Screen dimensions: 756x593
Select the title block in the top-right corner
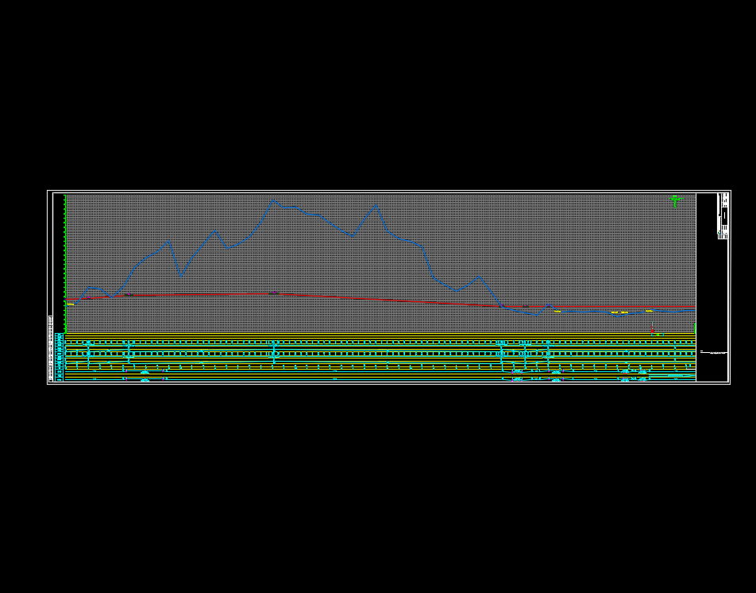(723, 215)
